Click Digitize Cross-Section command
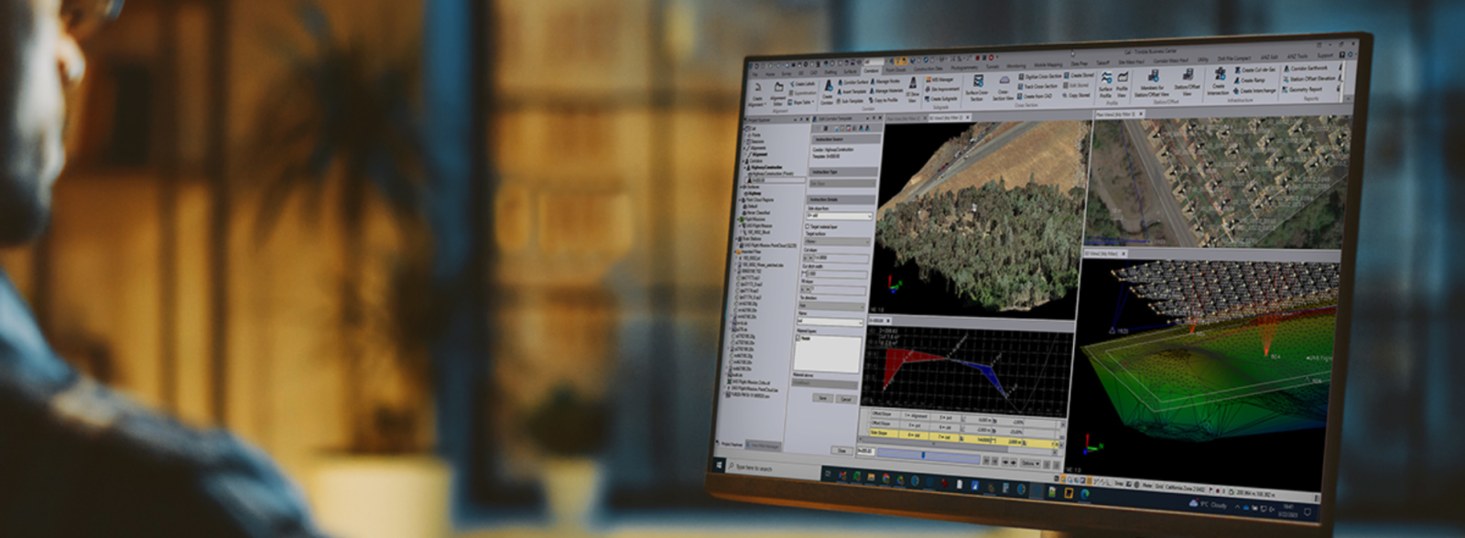 (x=1039, y=76)
